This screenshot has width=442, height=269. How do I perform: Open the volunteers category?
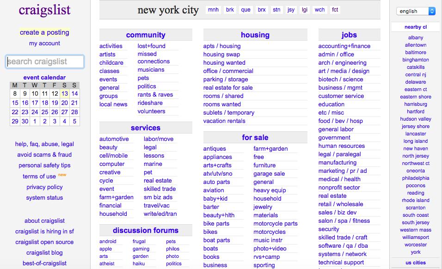pyautogui.click(x=151, y=111)
